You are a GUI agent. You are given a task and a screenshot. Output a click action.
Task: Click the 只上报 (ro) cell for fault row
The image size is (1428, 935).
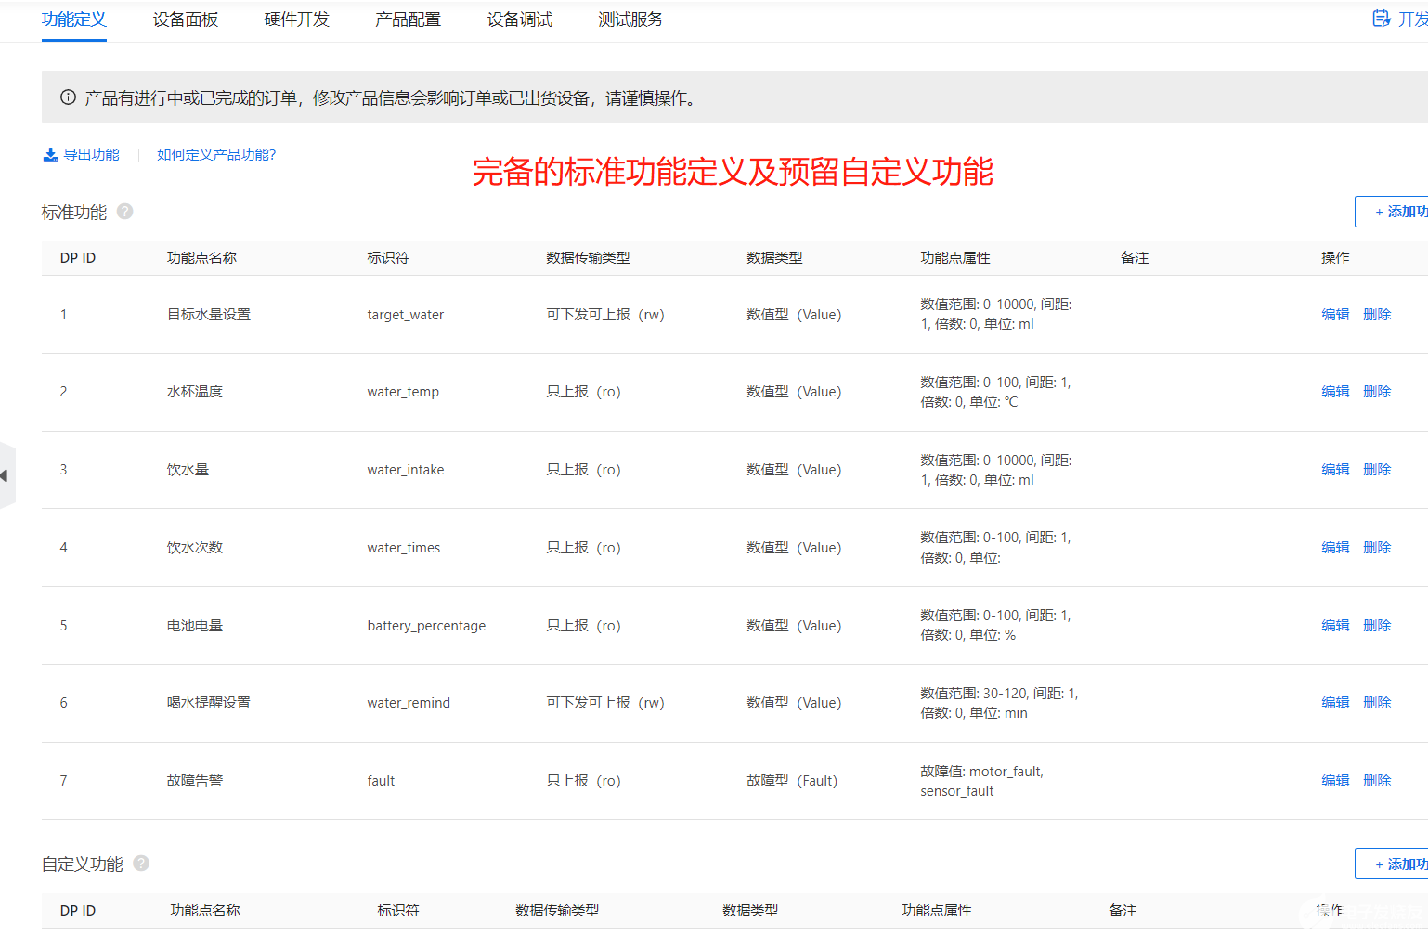583,781
